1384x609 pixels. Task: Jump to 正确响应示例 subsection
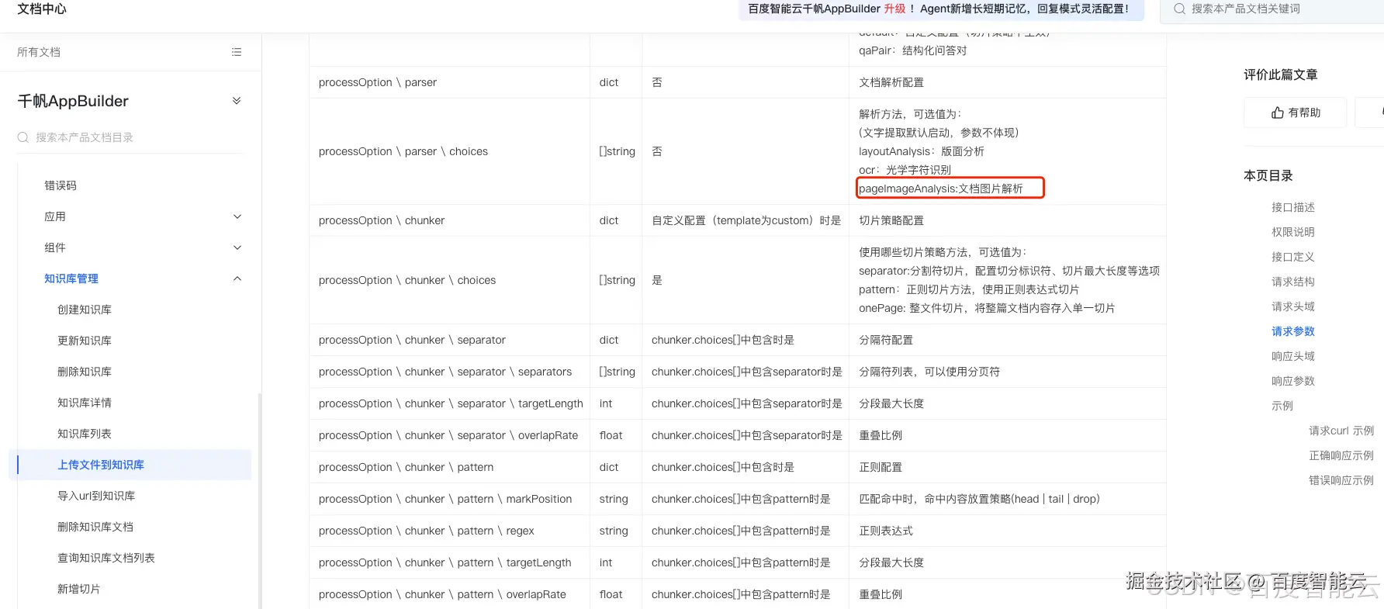pyautogui.click(x=1341, y=455)
